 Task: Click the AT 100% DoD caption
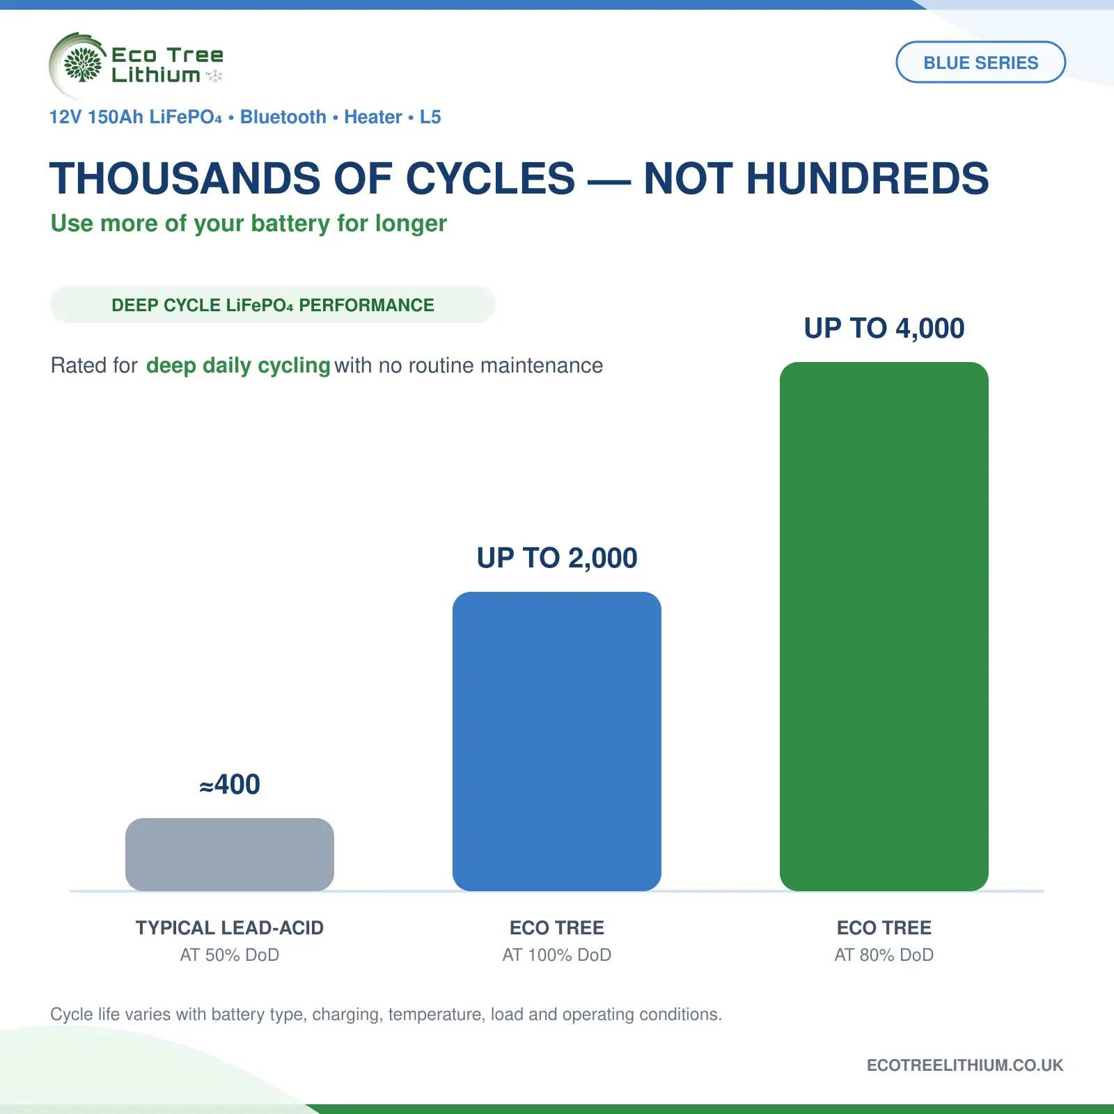click(x=557, y=955)
